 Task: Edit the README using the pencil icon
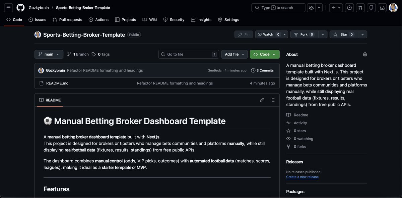[262, 100]
